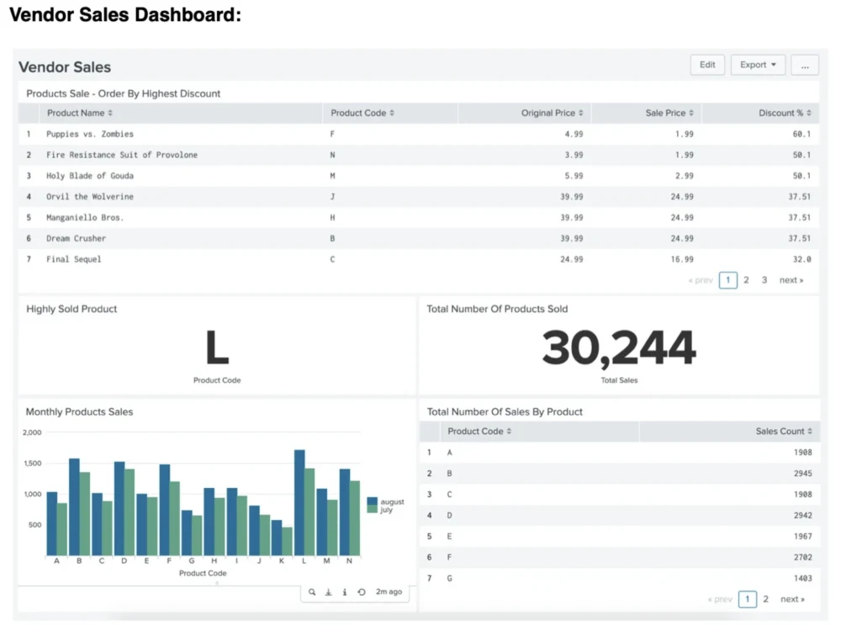Toggle the july series in the chart legend

click(387, 510)
